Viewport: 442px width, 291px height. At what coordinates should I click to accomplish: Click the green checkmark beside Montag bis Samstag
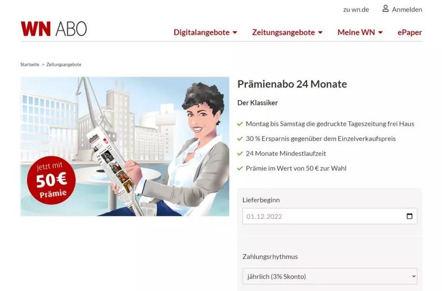240,124
